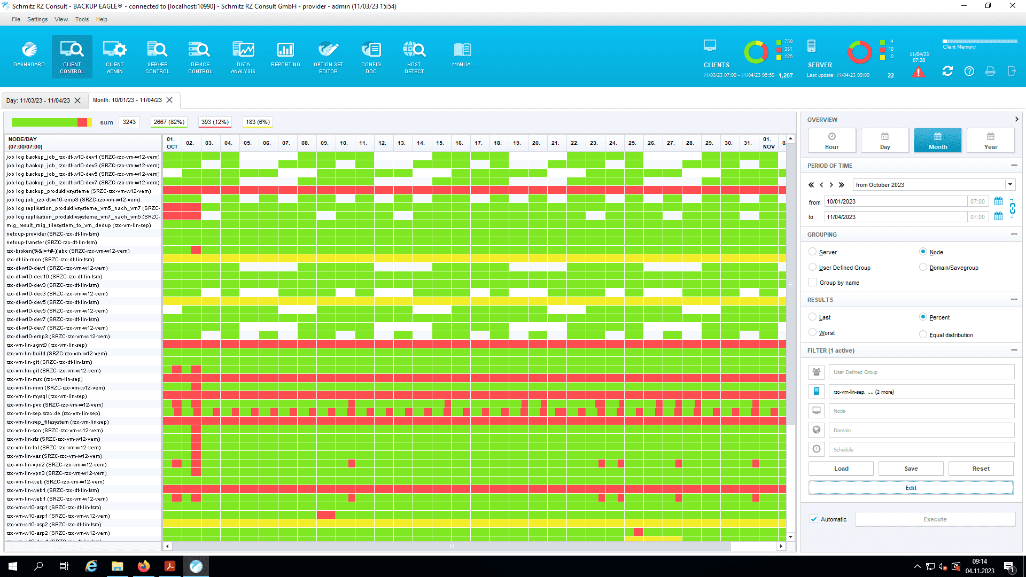1026x577 pixels.
Task: Collapse the Overview panel chevron
Action: click(x=1016, y=119)
